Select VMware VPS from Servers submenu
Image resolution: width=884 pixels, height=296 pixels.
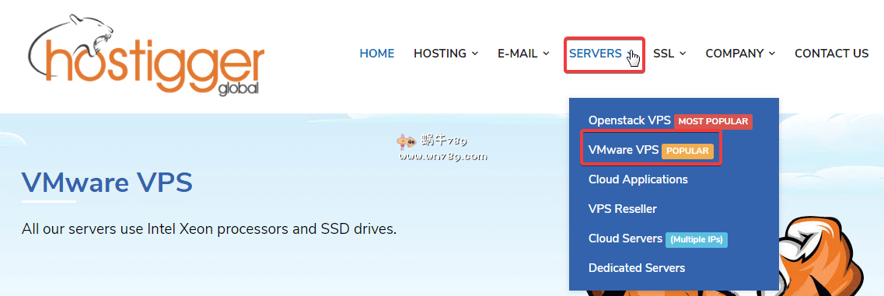coord(623,150)
